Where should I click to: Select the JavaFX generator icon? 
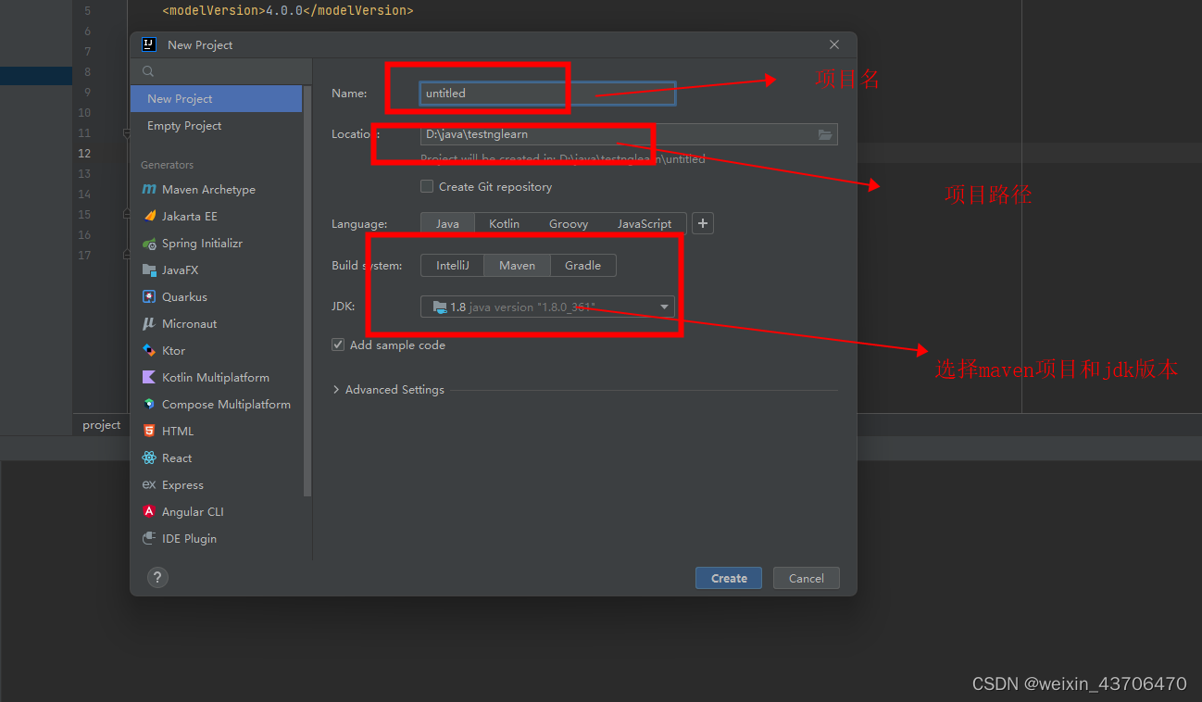click(149, 270)
